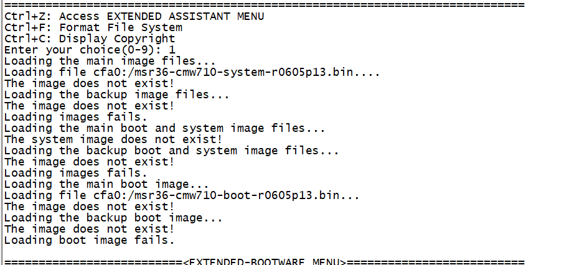
Task: Click 'The system image does not exist!' message
Action: point(113,139)
